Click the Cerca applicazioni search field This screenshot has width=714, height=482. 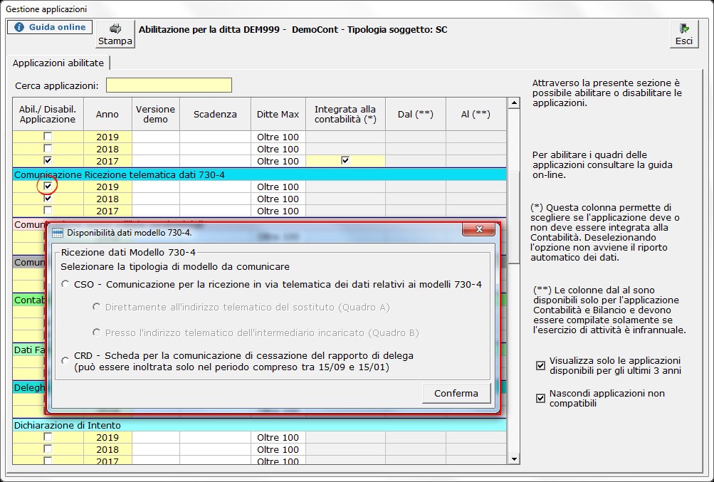pyautogui.click(x=169, y=85)
